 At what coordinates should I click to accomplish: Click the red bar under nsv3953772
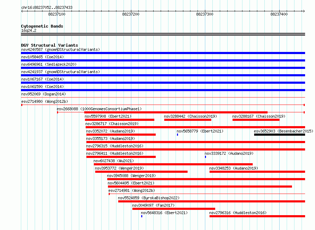(141, 172)
